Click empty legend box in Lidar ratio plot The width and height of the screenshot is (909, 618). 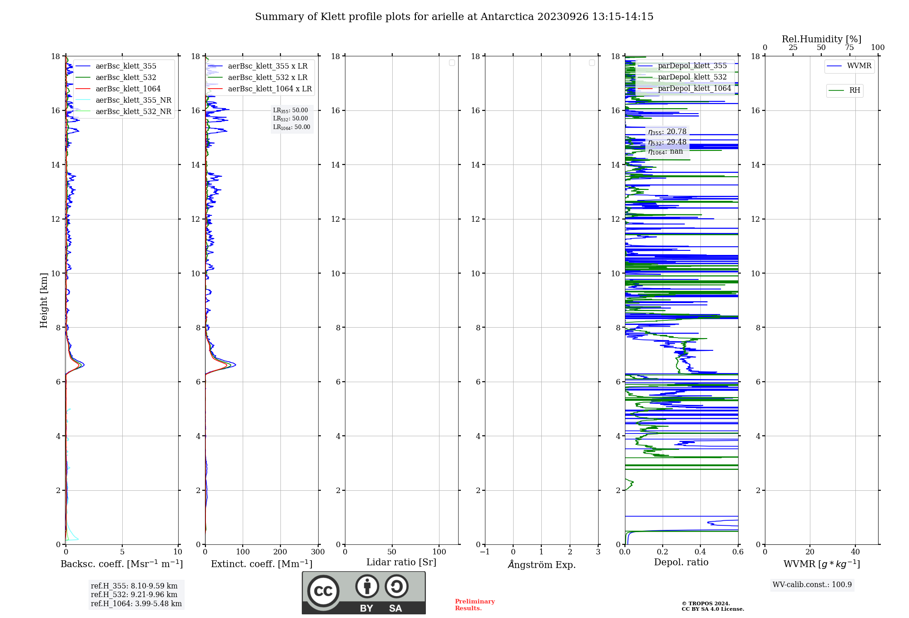coord(452,63)
